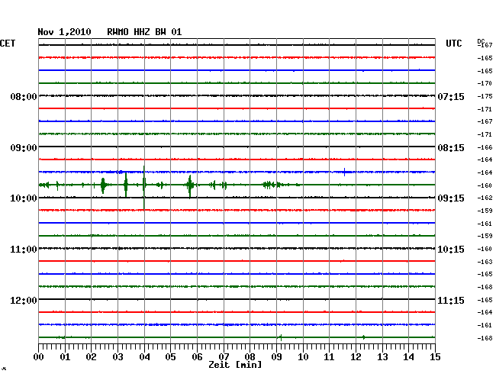Image resolution: width=496 pixels, height=377 pixels.
Task: Click the "09:15" UTC time label
Action: pyautogui.click(x=451, y=198)
